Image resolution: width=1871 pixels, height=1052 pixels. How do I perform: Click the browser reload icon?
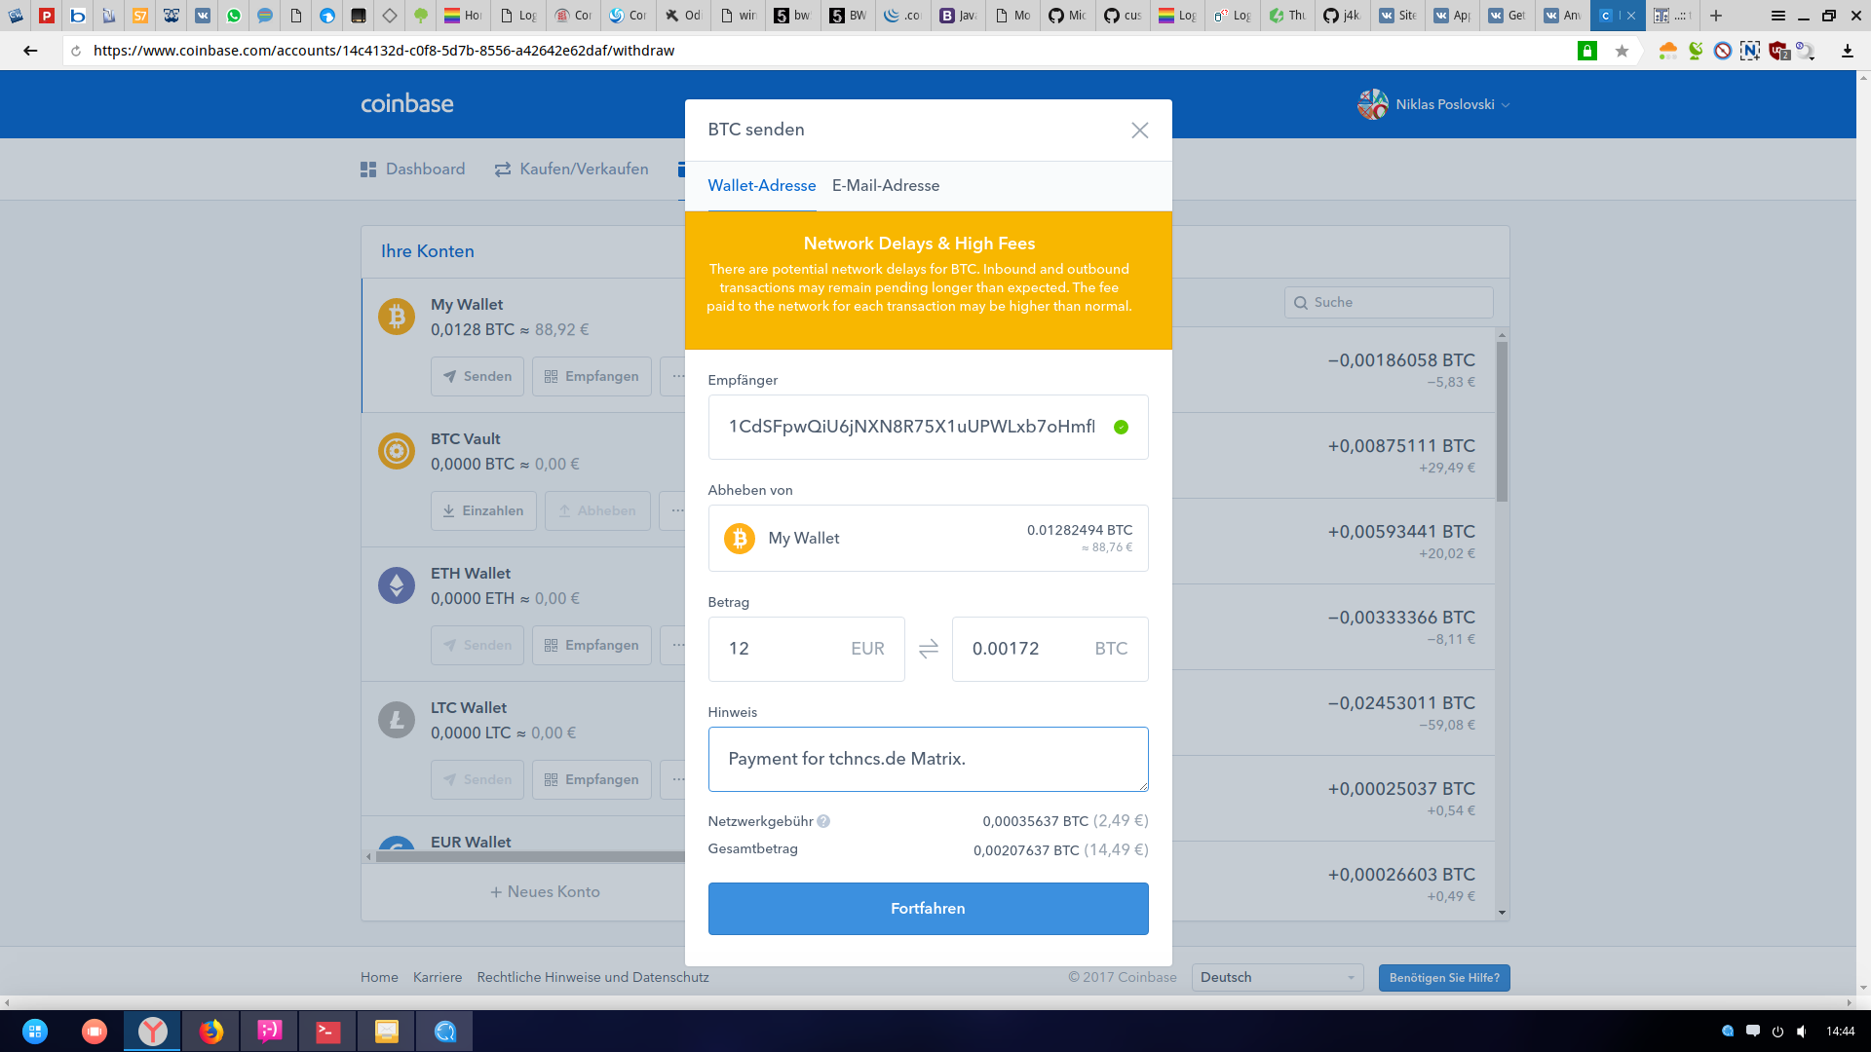tap(76, 51)
